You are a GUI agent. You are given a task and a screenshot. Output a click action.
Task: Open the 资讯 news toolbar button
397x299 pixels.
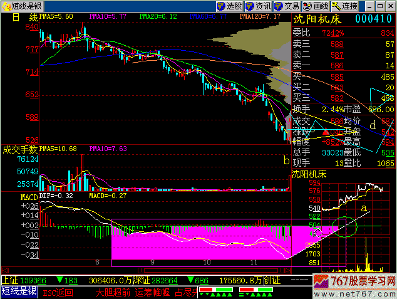pyautogui.click(x=257, y=6)
